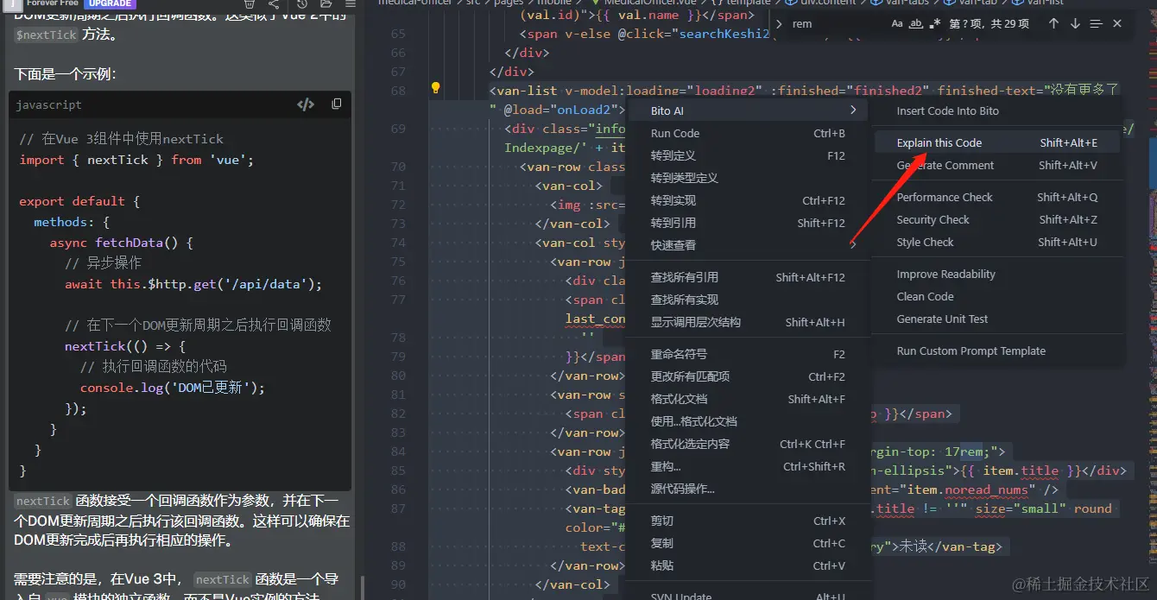This screenshot has width=1157, height=600.
Task: Select the Security Check option
Action: pyautogui.click(x=996, y=219)
